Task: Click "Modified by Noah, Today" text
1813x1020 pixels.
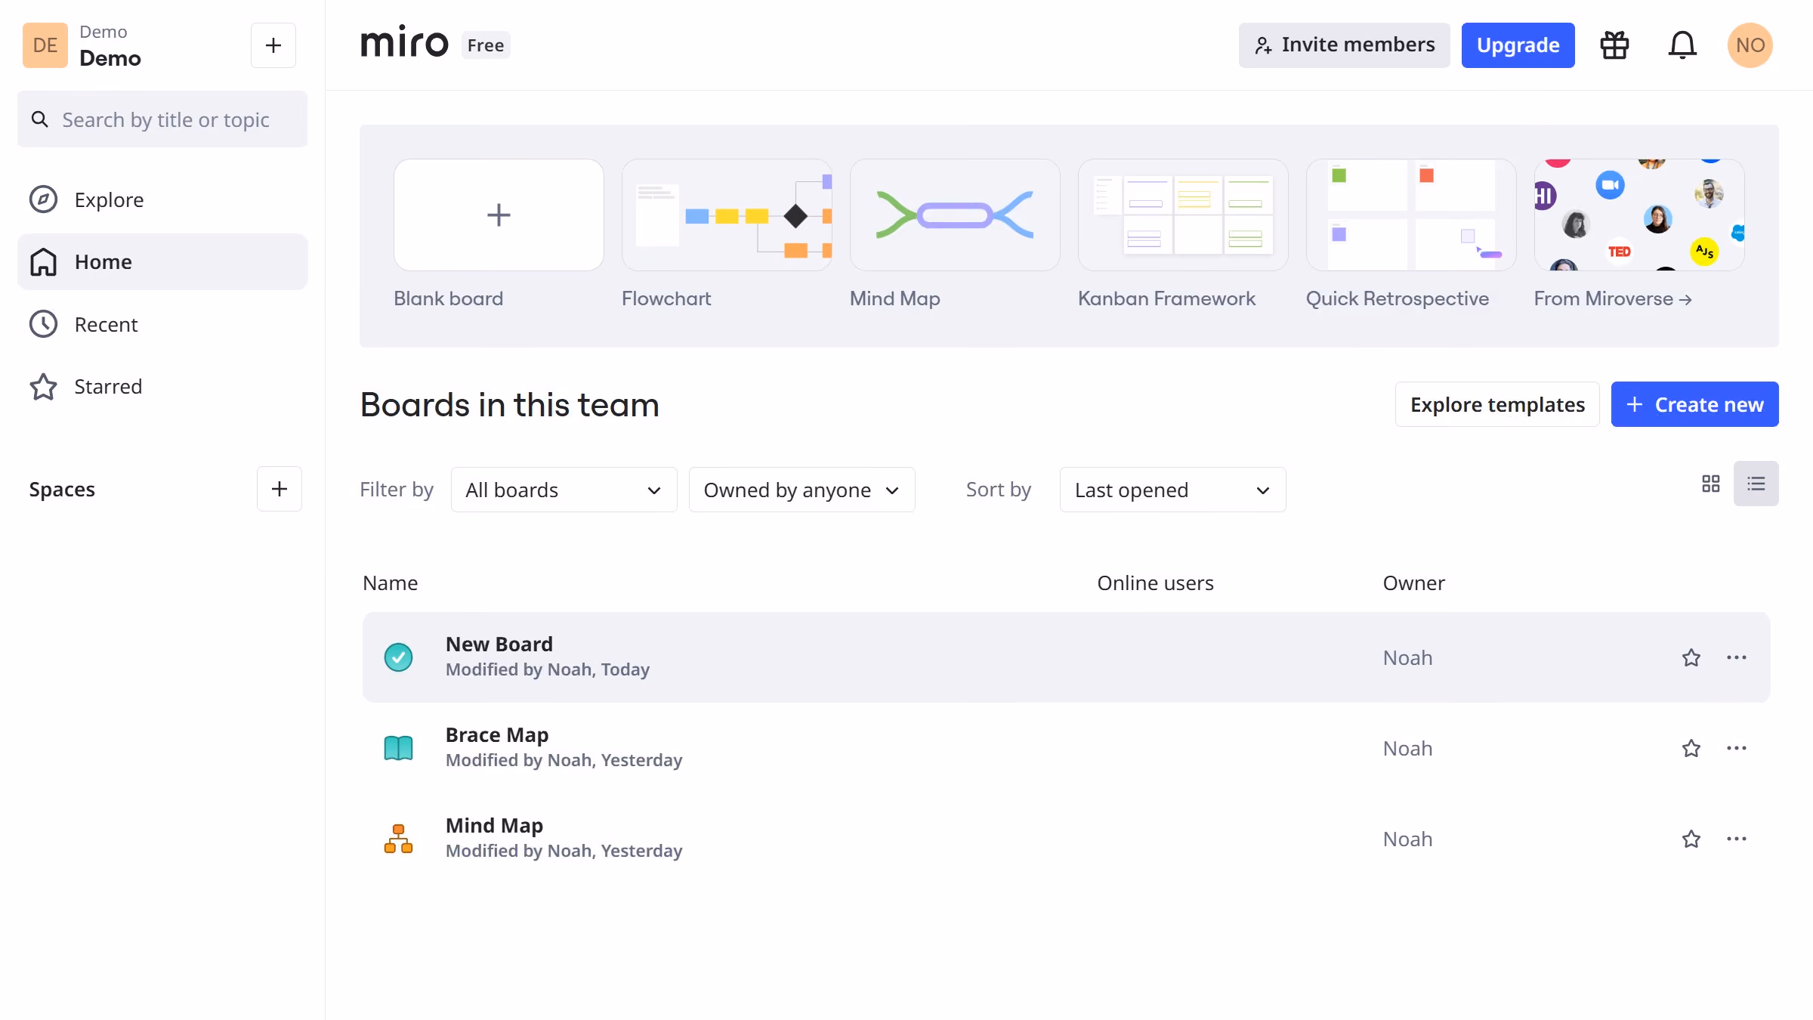Action: tap(548, 669)
